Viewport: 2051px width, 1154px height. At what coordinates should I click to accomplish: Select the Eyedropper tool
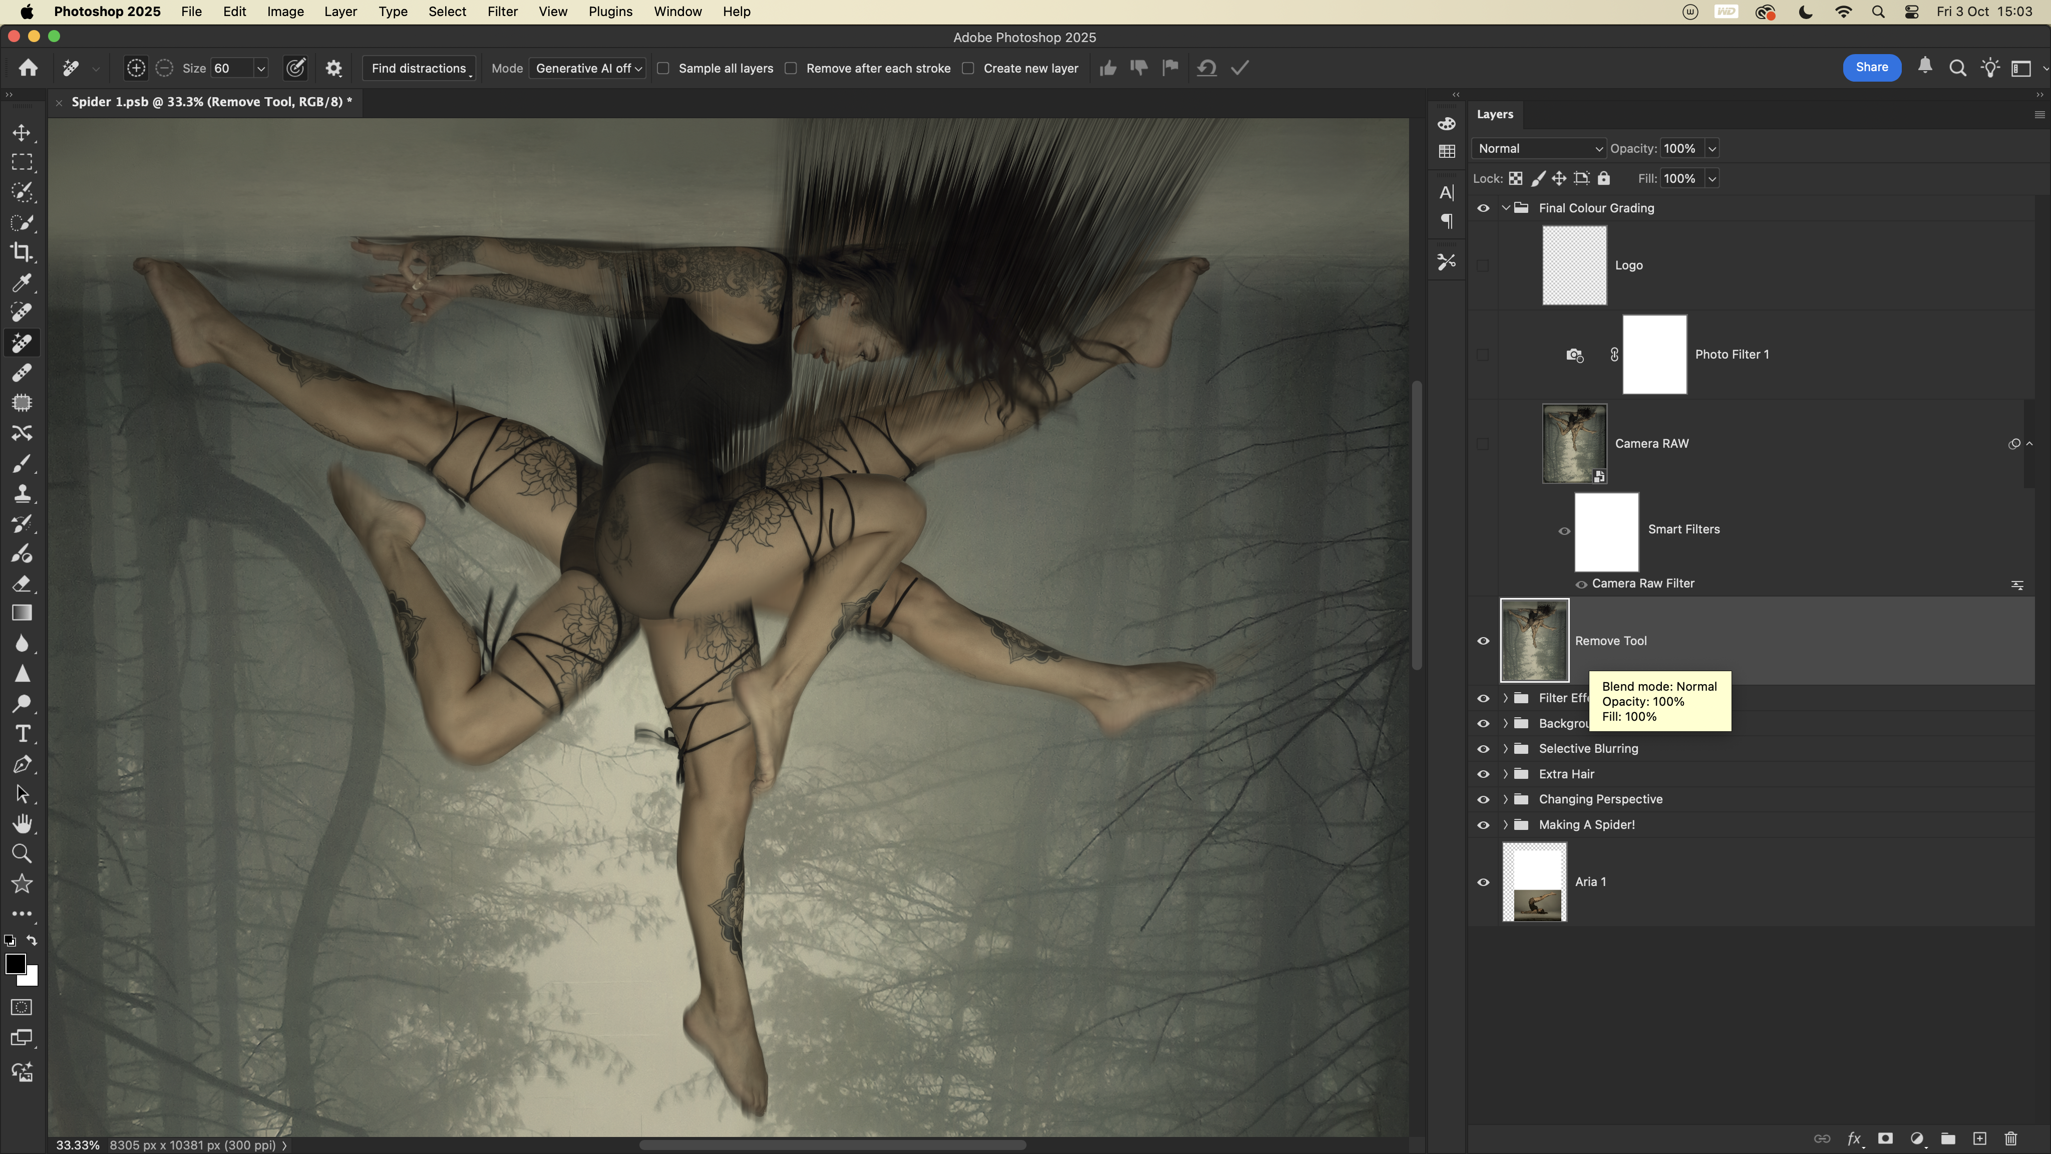[23, 282]
